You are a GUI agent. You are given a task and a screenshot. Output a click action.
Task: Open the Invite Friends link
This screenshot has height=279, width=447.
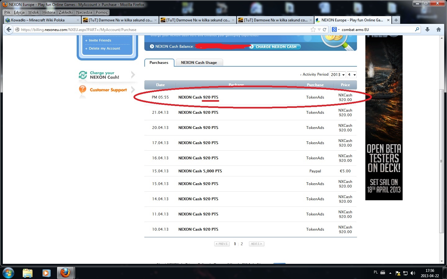coord(100,40)
